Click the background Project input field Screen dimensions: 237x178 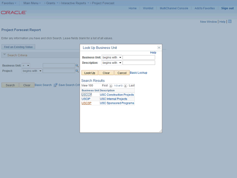[x=59, y=71]
